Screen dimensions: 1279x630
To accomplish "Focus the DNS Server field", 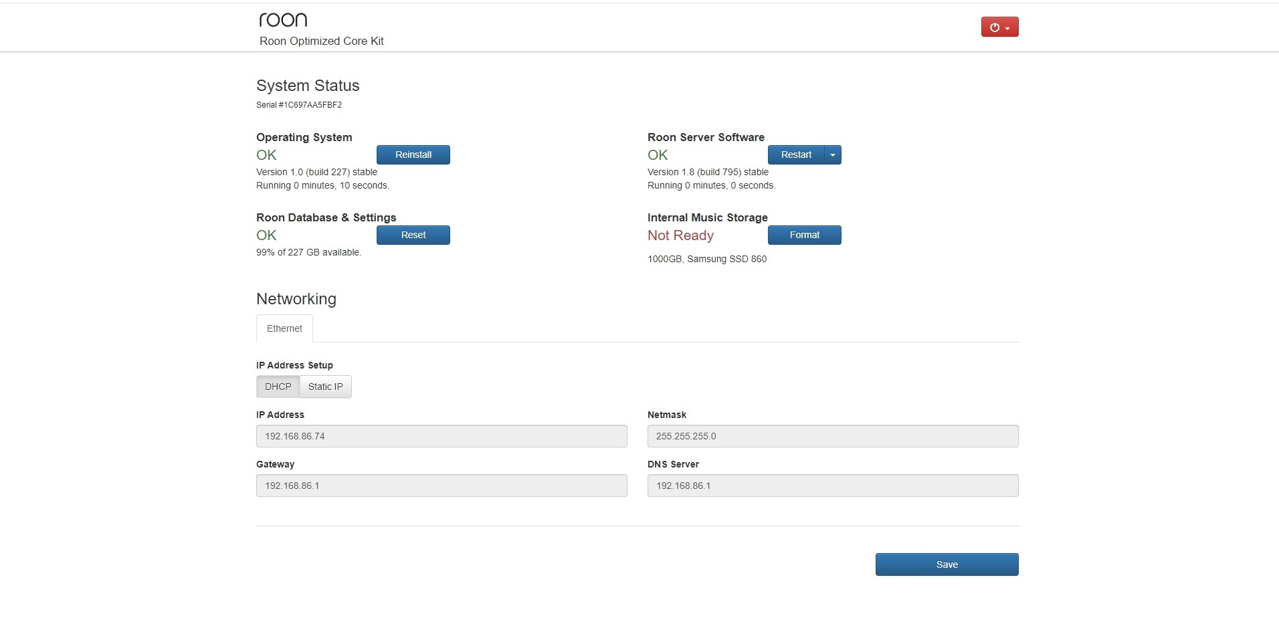I will click(833, 486).
